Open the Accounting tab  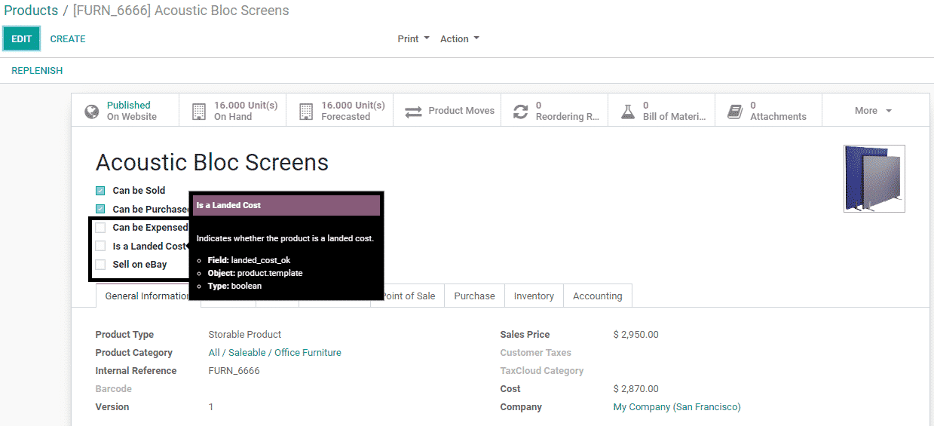[x=597, y=296]
